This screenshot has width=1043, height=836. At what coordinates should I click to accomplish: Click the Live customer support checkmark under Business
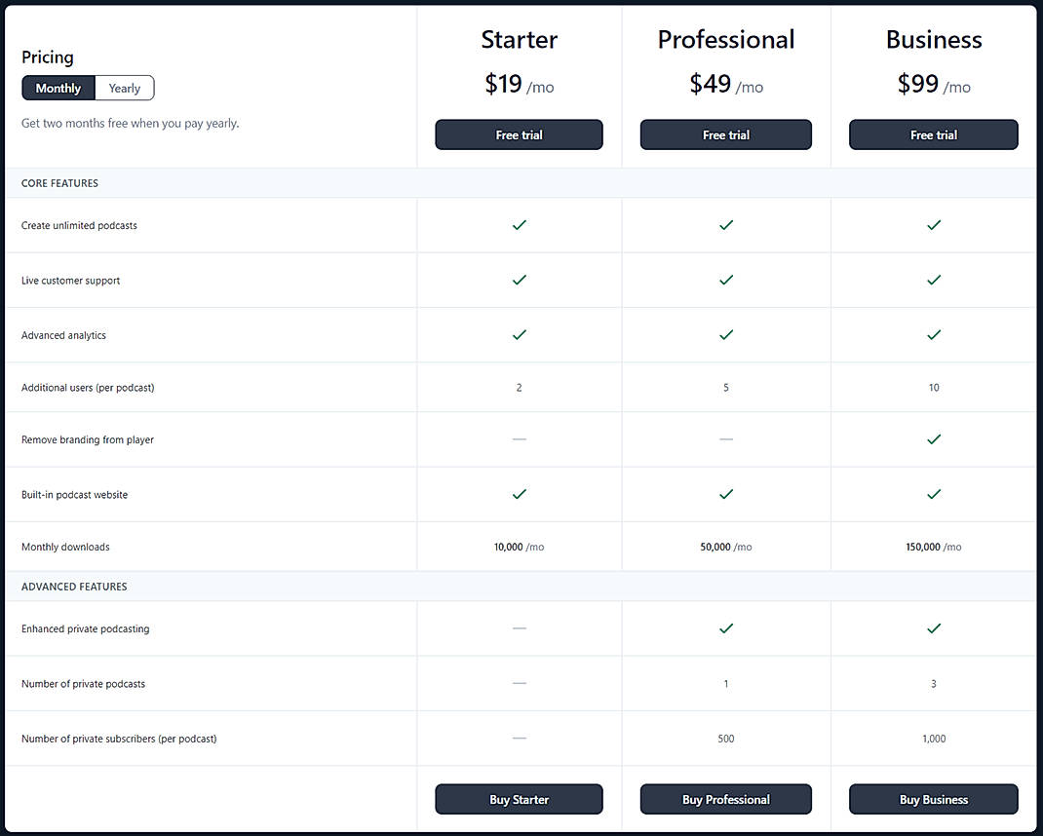[x=934, y=280]
